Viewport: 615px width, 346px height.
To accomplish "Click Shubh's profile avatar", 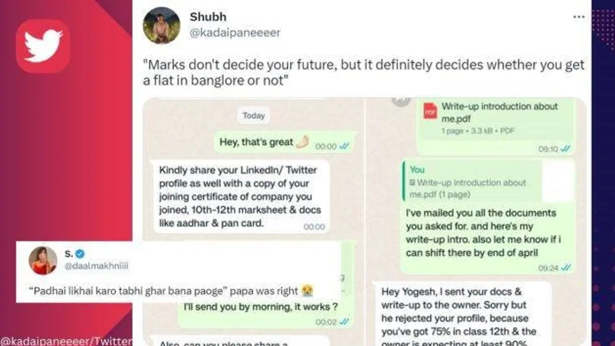I will point(161,25).
